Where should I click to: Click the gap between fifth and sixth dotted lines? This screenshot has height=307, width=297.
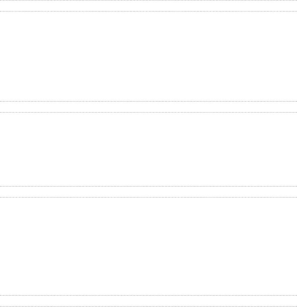point(148,192)
